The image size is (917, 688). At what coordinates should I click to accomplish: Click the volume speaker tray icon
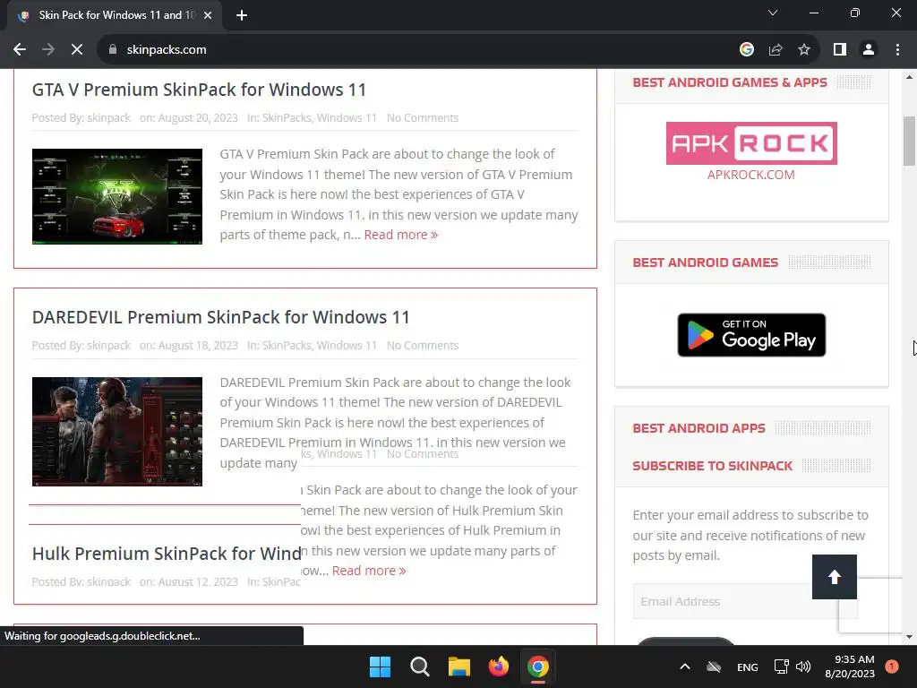click(x=803, y=666)
